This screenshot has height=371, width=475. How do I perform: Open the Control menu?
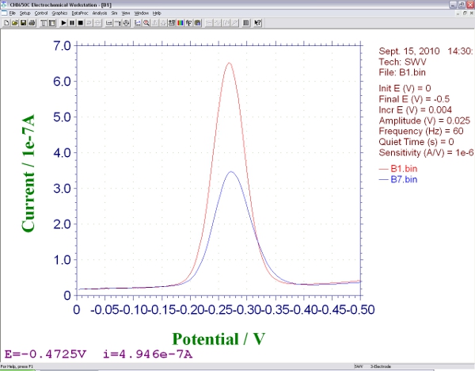42,13
